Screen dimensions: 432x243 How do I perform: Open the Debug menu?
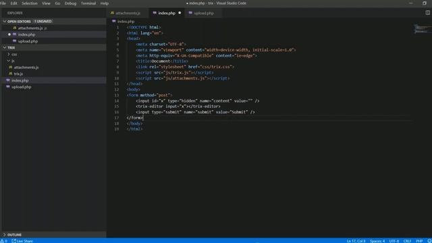[70, 3]
